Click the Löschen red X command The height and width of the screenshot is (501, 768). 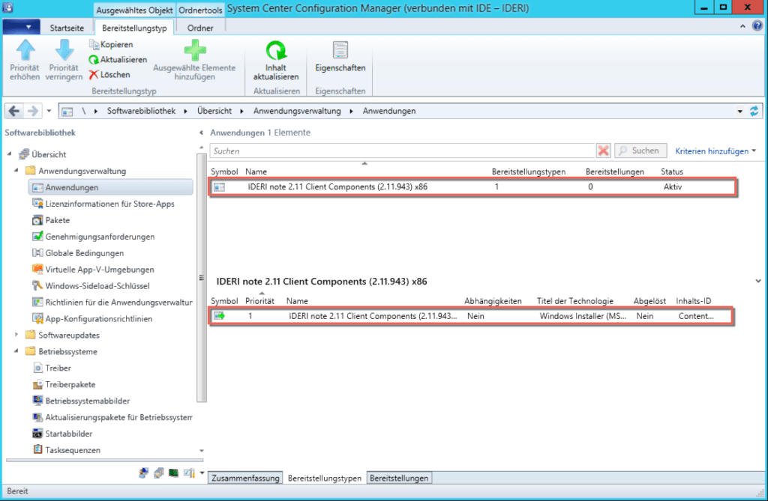click(109, 75)
